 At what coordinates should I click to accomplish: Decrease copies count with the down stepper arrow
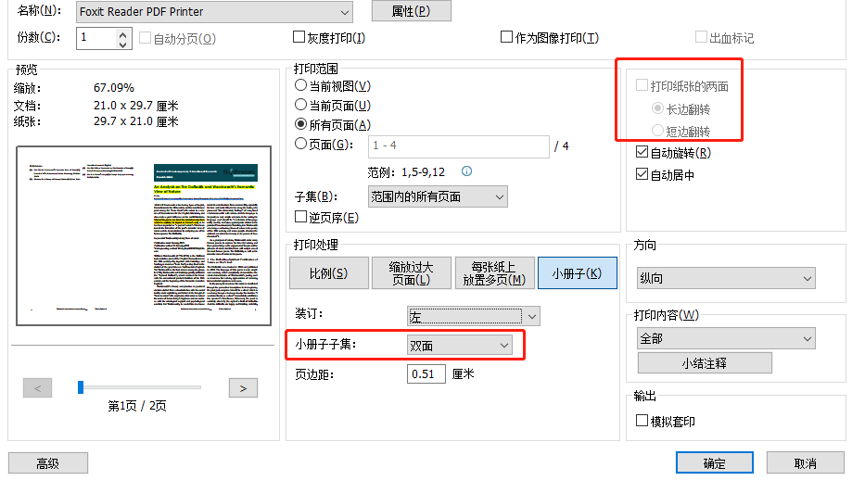(123, 44)
